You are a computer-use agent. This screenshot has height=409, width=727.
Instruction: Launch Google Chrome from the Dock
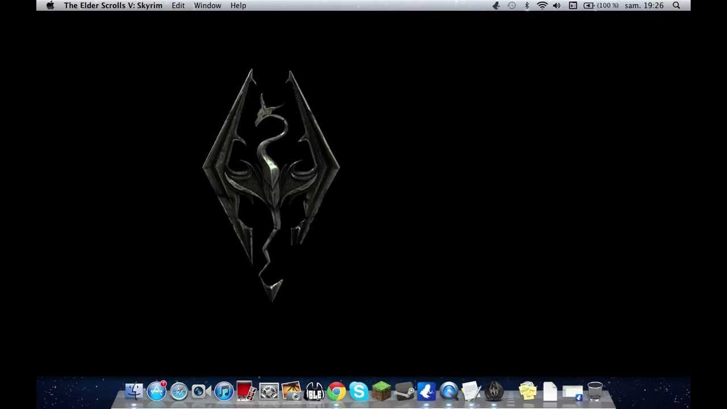point(336,391)
